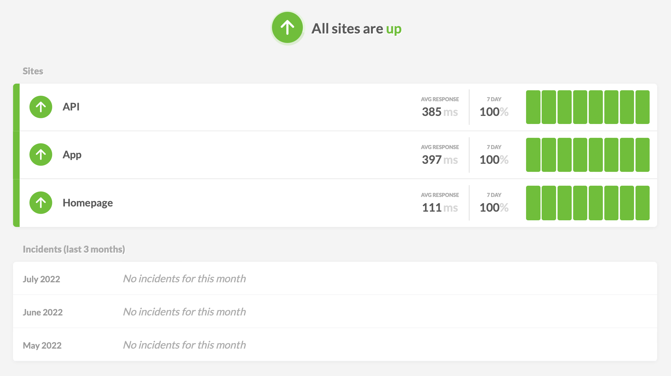This screenshot has width=671, height=376.
Task: Open the App site link
Action: [72, 155]
